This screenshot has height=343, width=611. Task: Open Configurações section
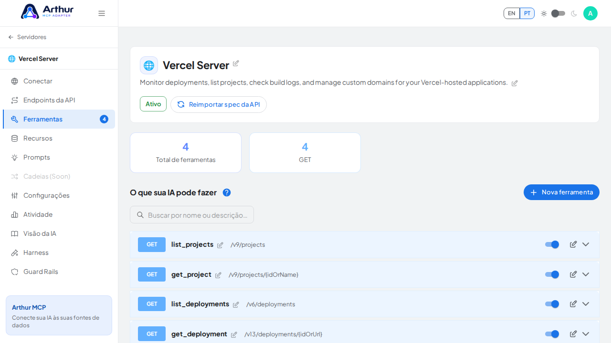point(59,195)
